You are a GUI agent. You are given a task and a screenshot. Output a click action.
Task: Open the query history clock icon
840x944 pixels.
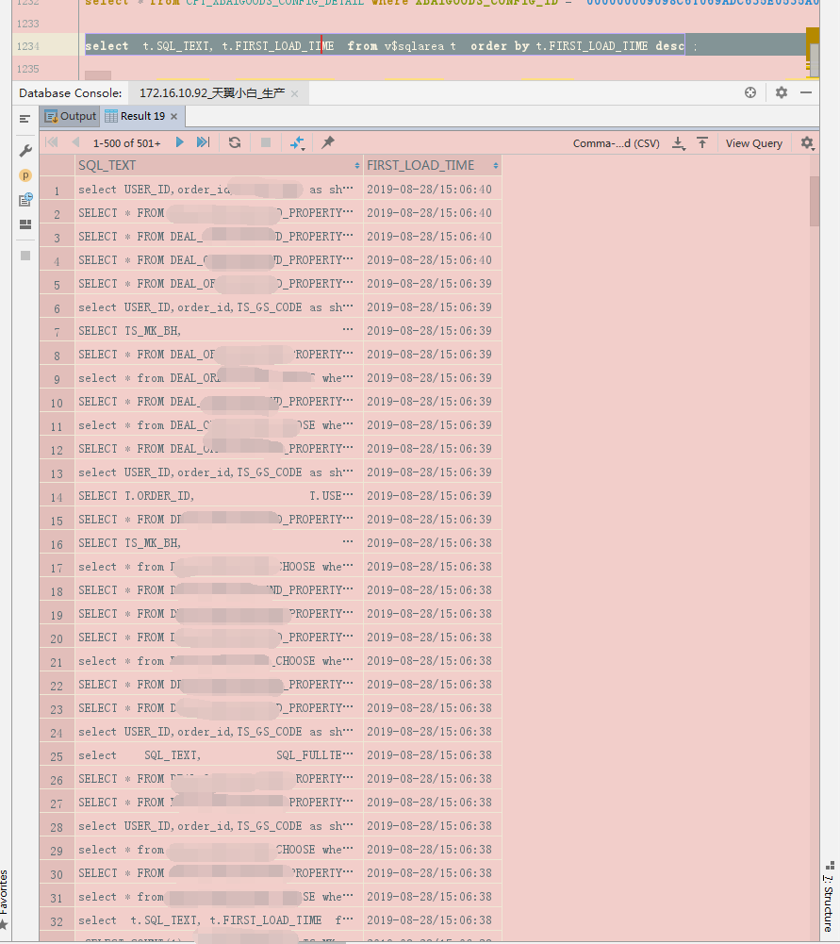25,200
